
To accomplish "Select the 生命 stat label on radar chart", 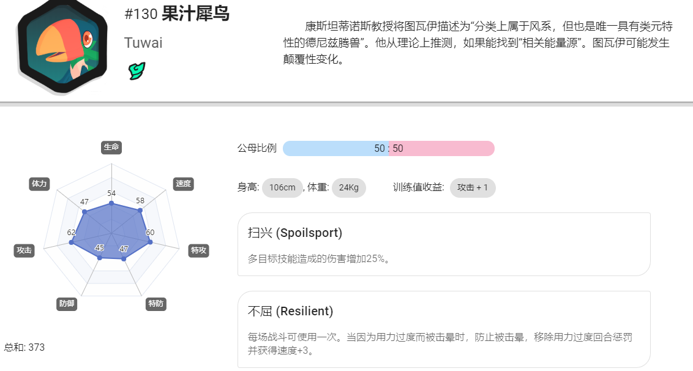I will pos(111,148).
